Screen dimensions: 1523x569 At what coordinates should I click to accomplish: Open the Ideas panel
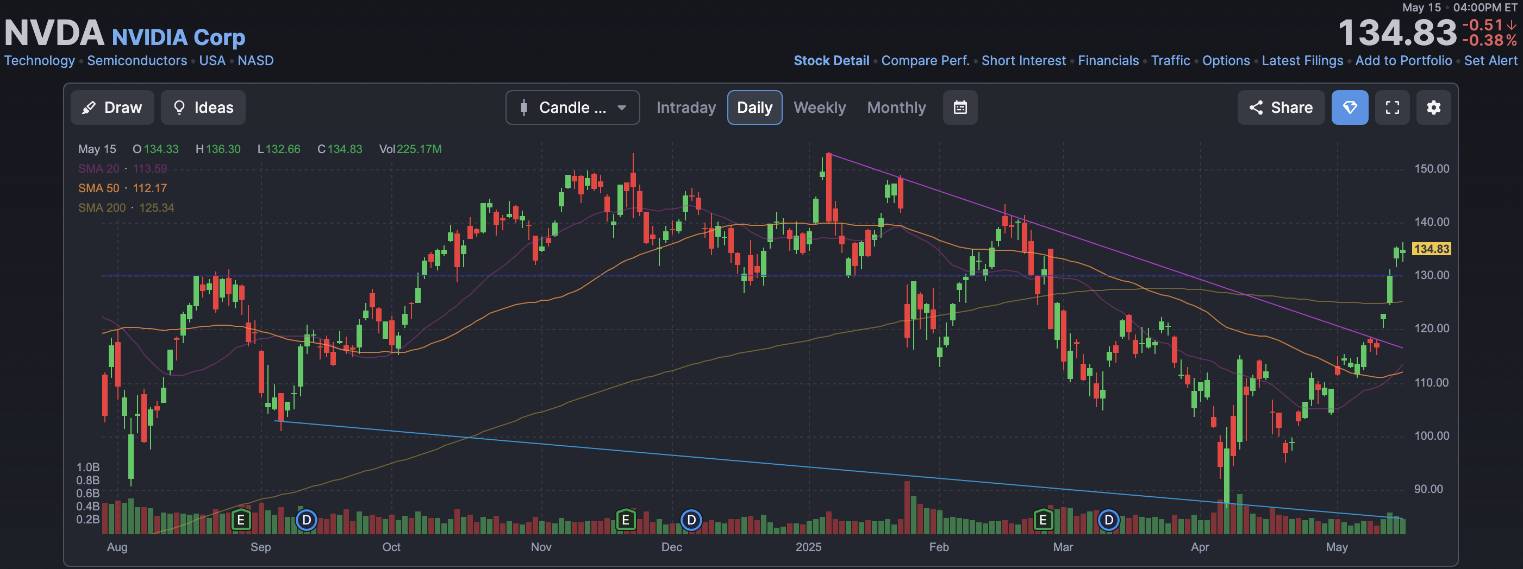(203, 108)
